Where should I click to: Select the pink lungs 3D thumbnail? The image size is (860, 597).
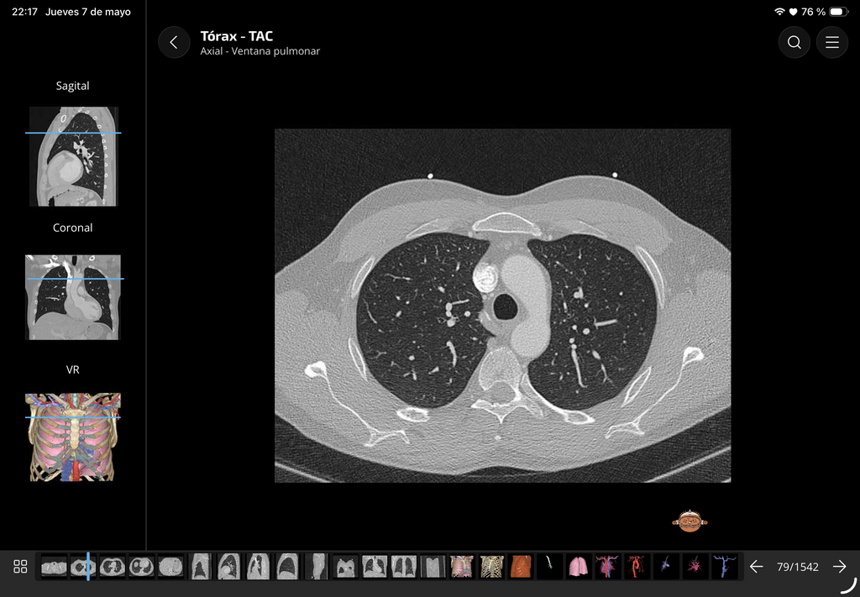578,566
